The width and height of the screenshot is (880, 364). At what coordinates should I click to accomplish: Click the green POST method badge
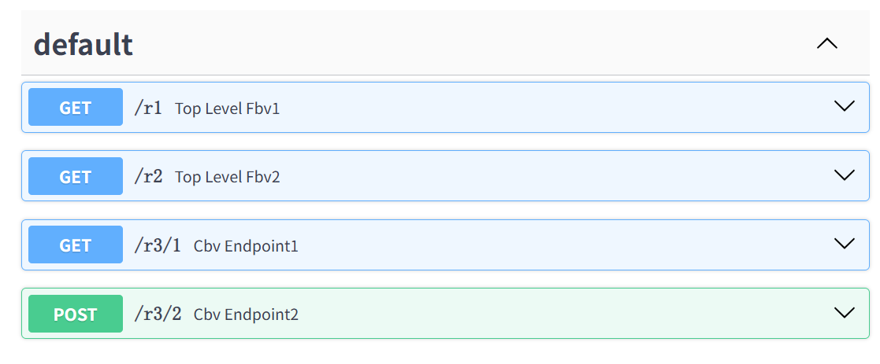[x=76, y=314]
